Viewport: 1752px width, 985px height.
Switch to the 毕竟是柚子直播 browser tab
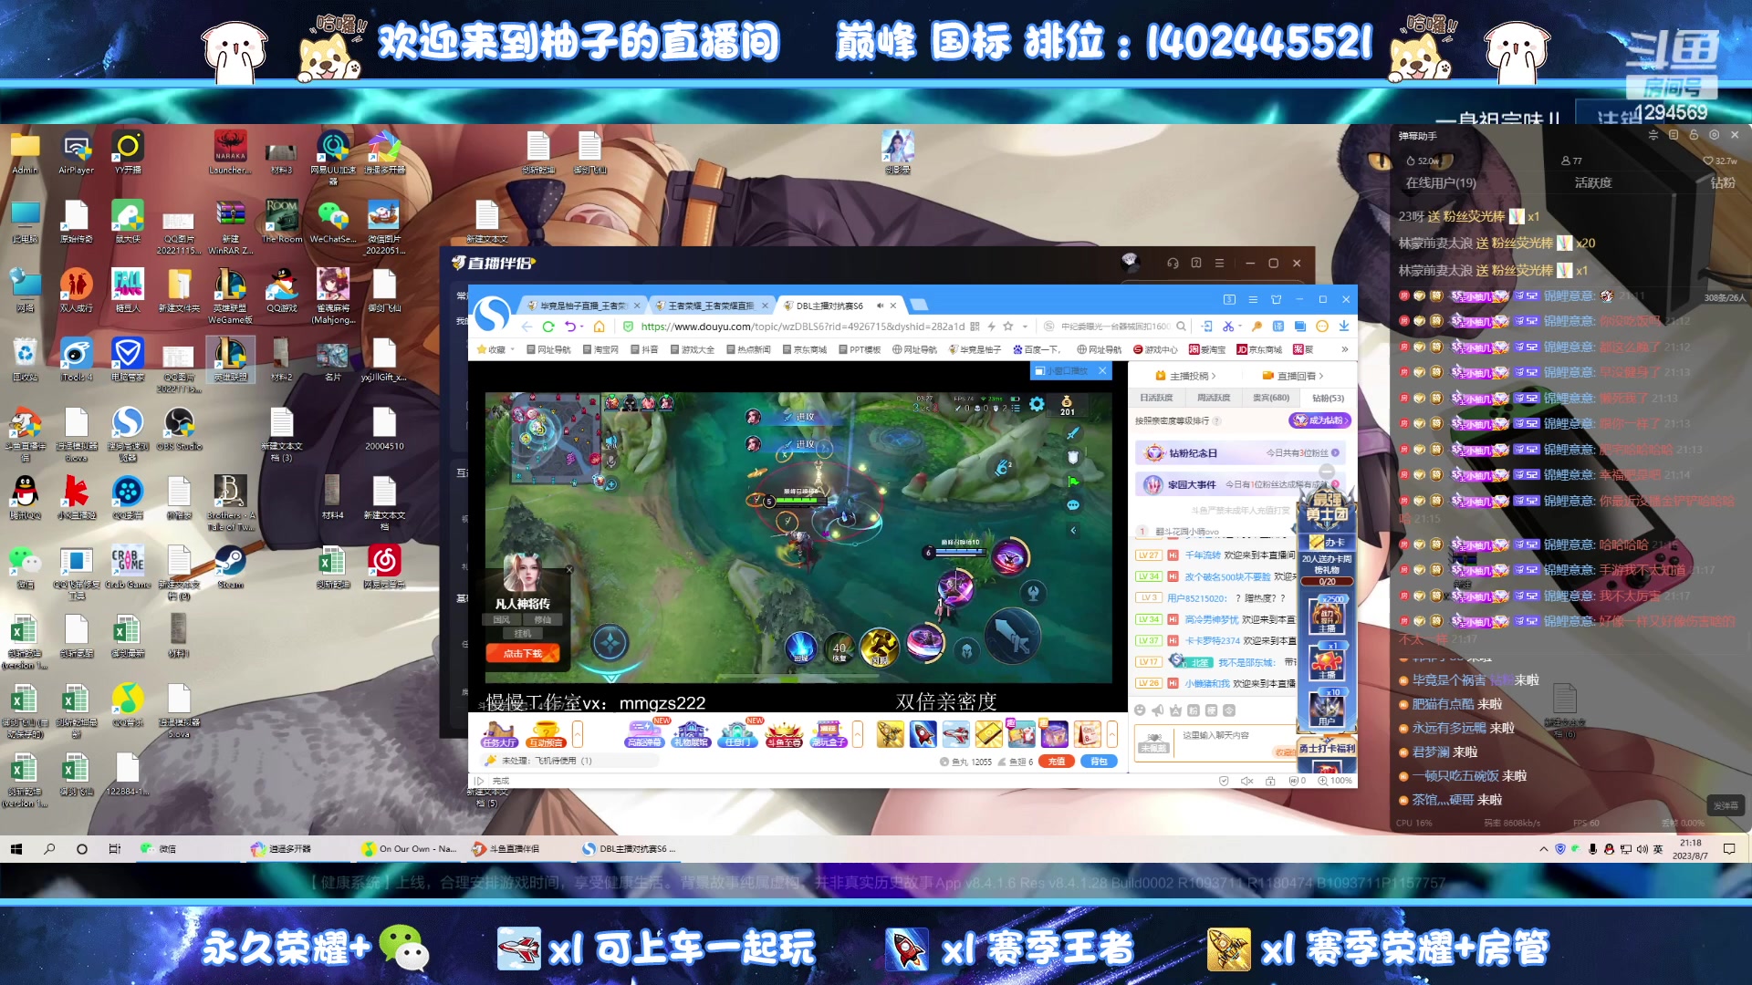582,306
